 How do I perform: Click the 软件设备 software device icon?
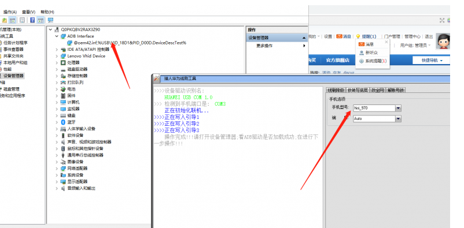coord(62,135)
